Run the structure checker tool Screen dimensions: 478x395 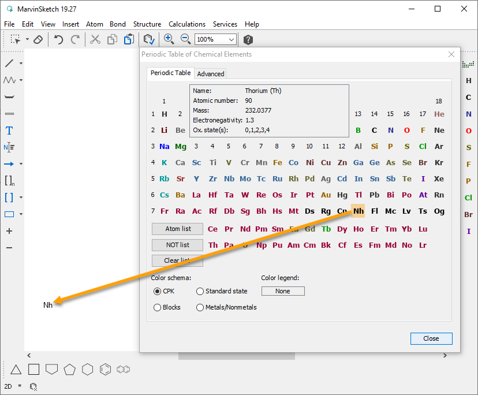(149, 39)
